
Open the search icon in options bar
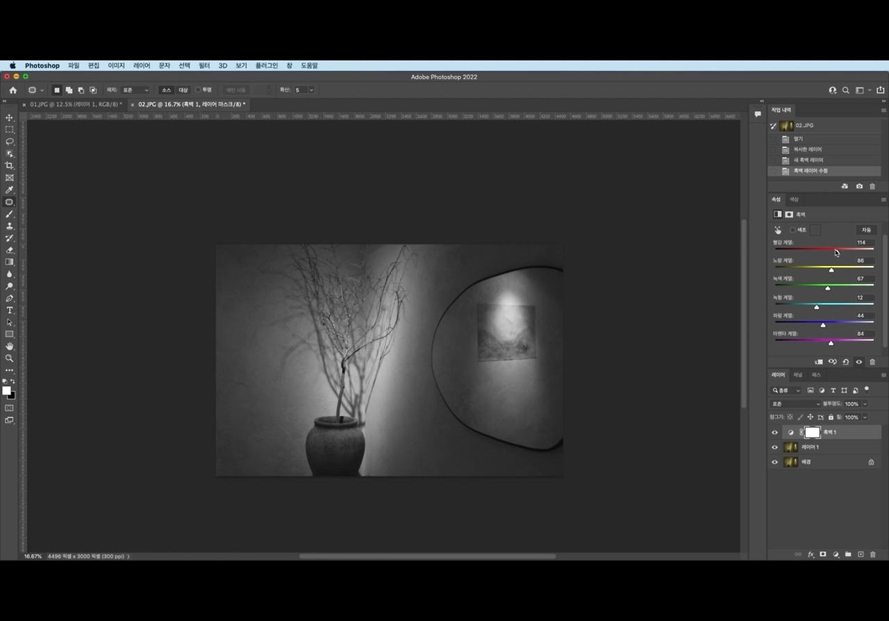(x=846, y=90)
